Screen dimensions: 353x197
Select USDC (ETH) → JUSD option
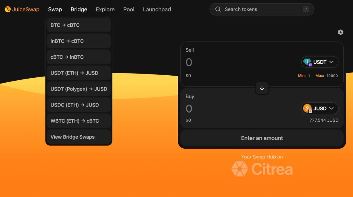(x=79, y=105)
